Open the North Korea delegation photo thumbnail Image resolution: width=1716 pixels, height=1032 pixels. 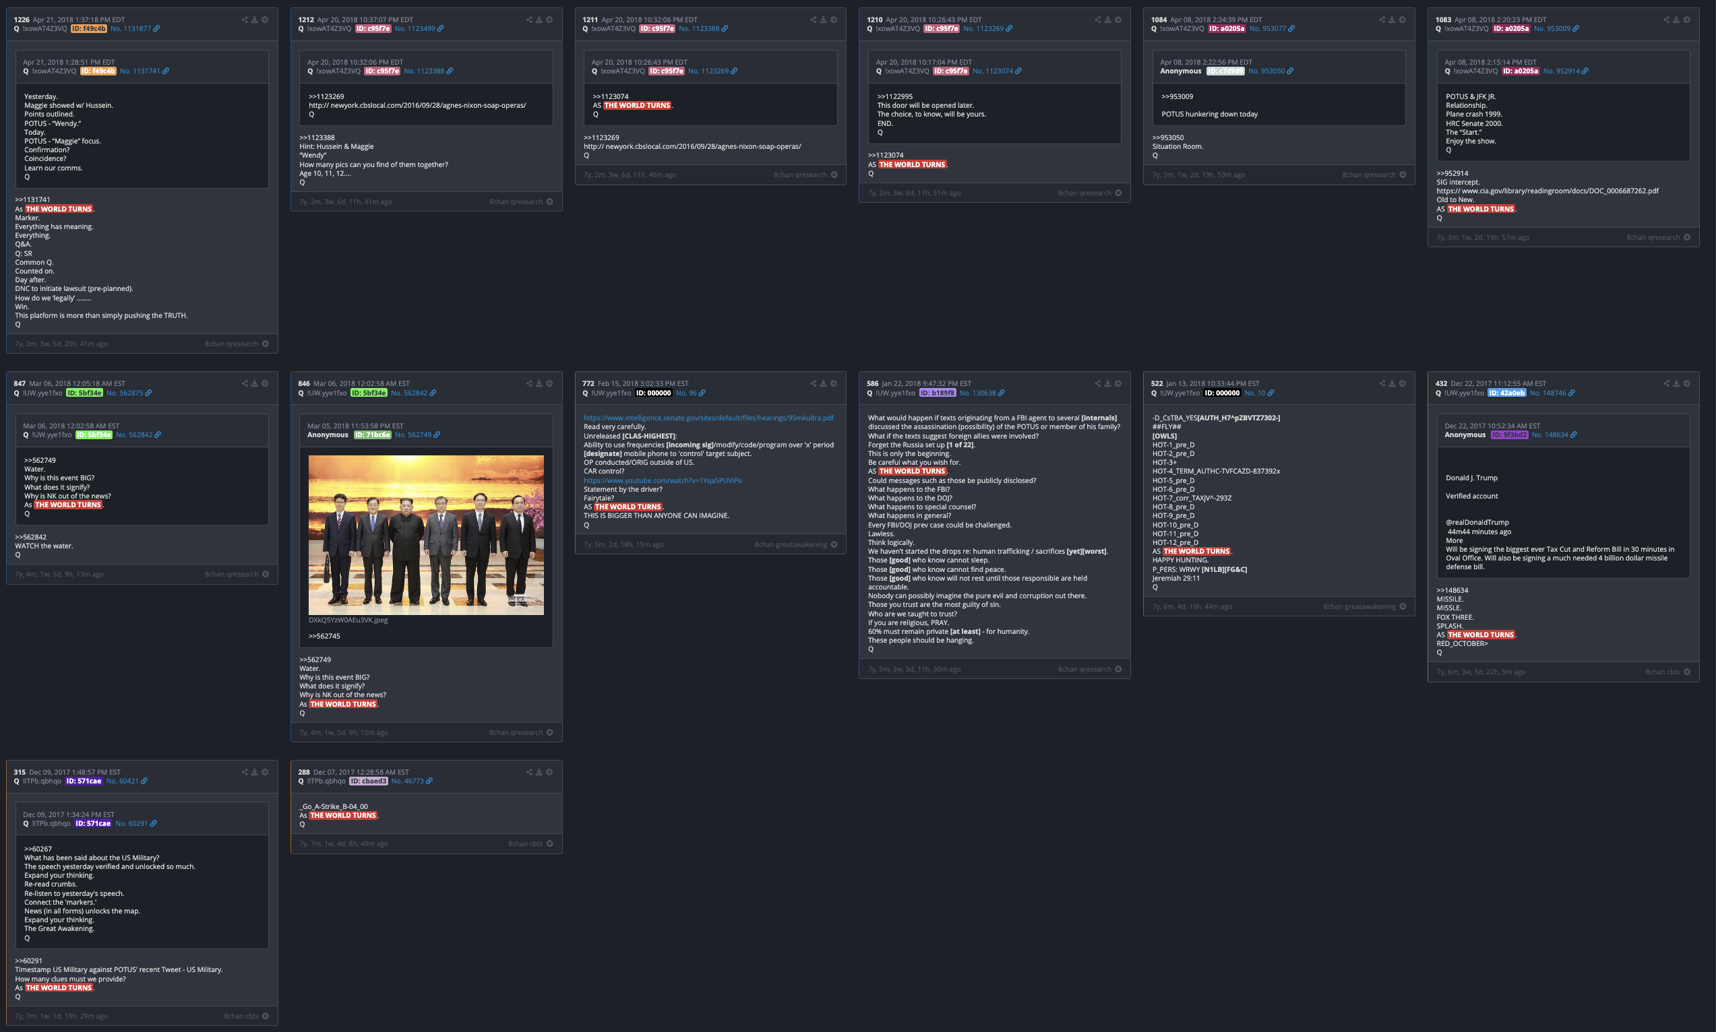426,535
